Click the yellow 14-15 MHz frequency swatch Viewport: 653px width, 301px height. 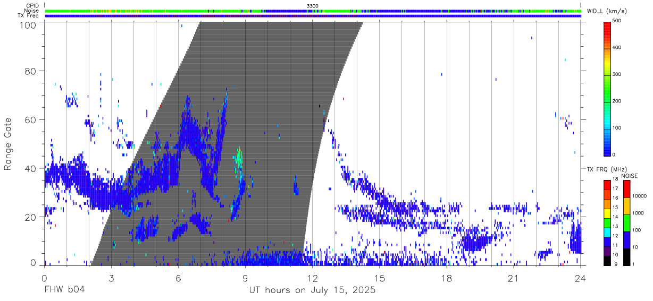click(x=607, y=213)
